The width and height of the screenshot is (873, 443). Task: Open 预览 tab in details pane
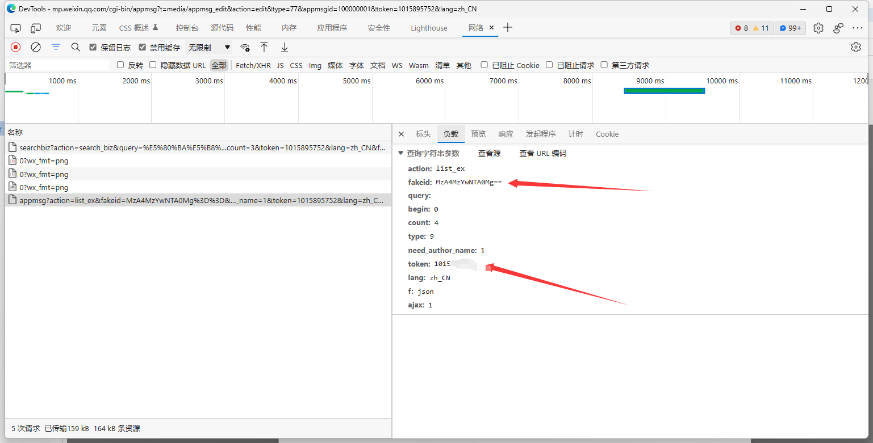click(x=478, y=134)
